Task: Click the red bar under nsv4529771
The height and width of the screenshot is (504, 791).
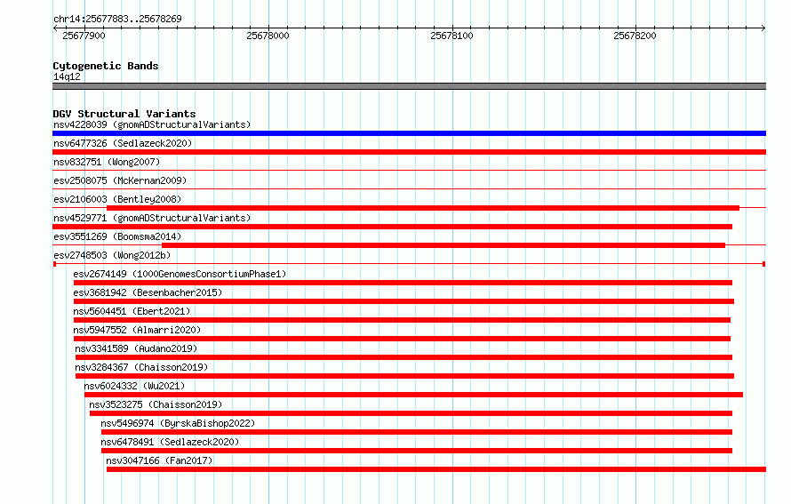Action: (393, 227)
